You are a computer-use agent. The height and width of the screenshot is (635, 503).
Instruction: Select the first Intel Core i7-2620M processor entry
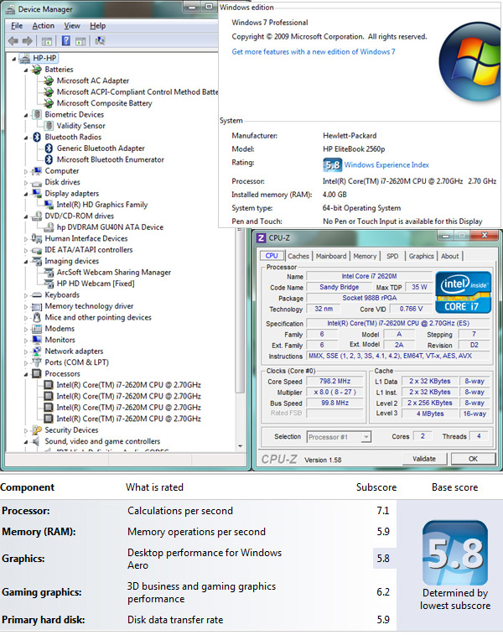(128, 385)
